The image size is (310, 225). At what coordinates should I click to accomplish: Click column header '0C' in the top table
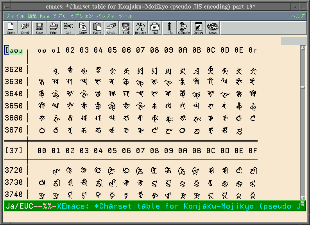(x=211, y=50)
